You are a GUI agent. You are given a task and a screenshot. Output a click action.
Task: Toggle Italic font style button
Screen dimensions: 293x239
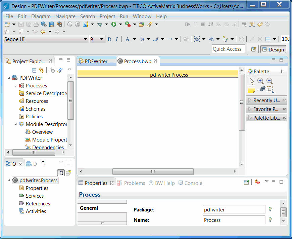click(x=116, y=39)
